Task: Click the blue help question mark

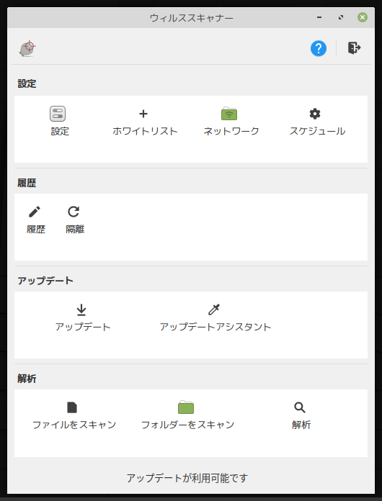Action: (319, 48)
